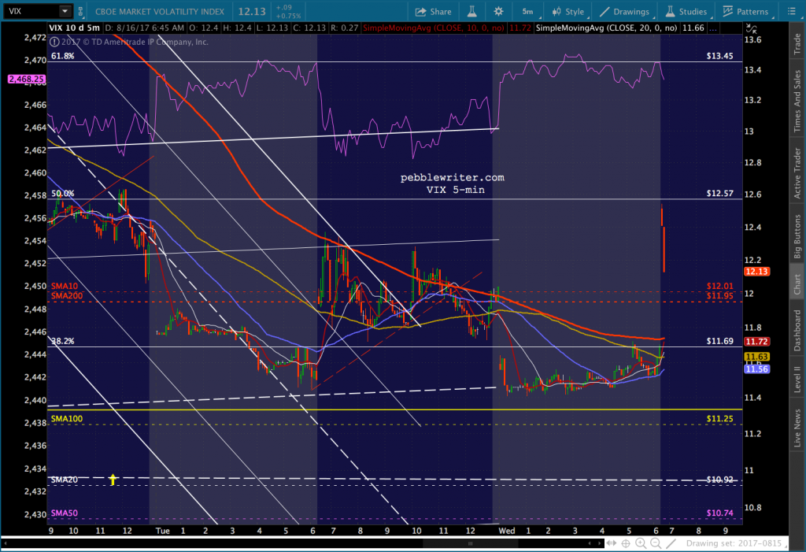The image size is (806, 552).
Task: Click the 11.56 blue SMA price bubble
Action: click(x=756, y=369)
